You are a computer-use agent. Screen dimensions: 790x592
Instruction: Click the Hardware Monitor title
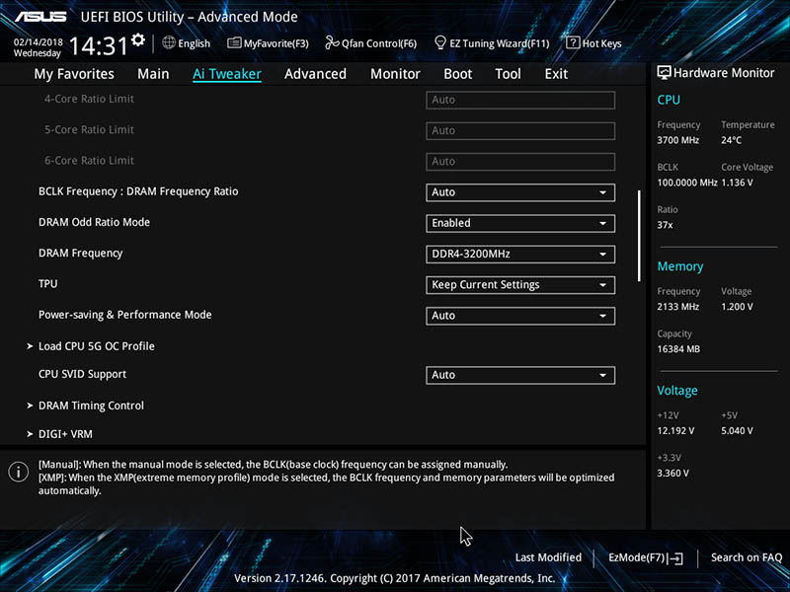point(724,73)
